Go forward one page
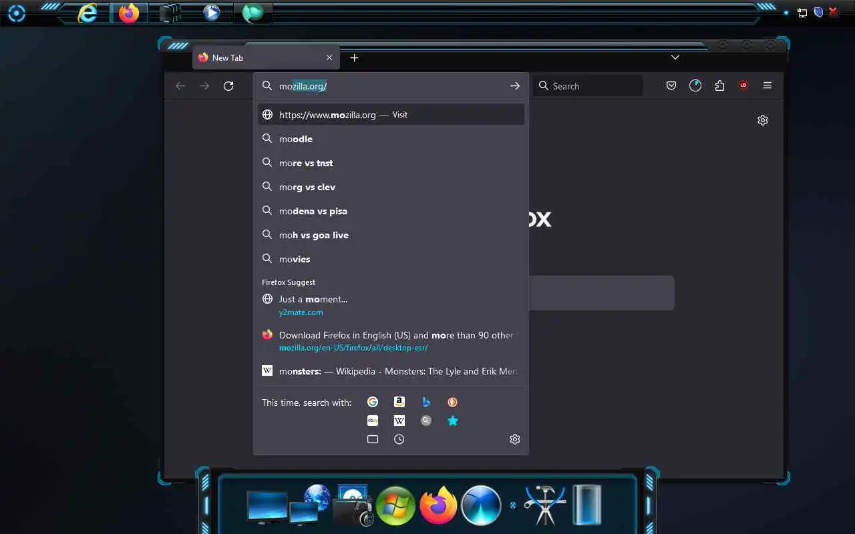This screenshot has height=534, width=855. (204, 86)
